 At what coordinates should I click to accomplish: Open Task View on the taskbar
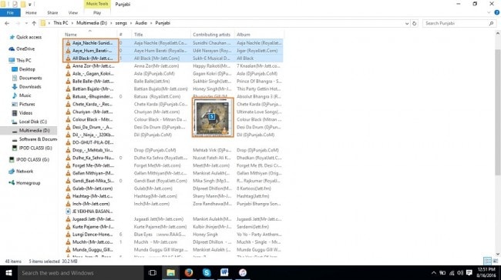(x=153, y=272)
